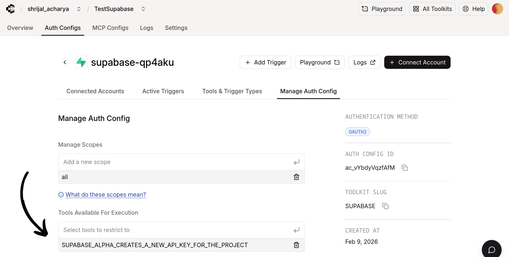This screenshot has width=509, height=257.
Task: Select the Tools & Trigger Types tab
Action: coord(232,91)
